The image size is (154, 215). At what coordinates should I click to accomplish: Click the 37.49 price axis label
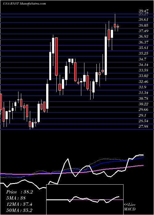pos(144,31)
